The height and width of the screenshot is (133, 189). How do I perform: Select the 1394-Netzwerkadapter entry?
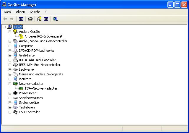(x=41, y=88)
